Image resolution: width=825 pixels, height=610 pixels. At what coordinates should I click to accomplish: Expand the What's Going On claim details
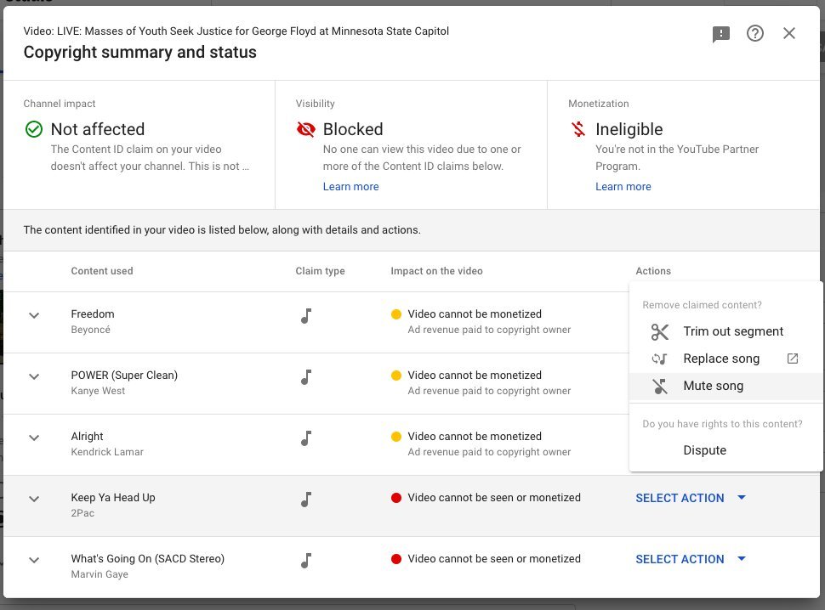34,560
